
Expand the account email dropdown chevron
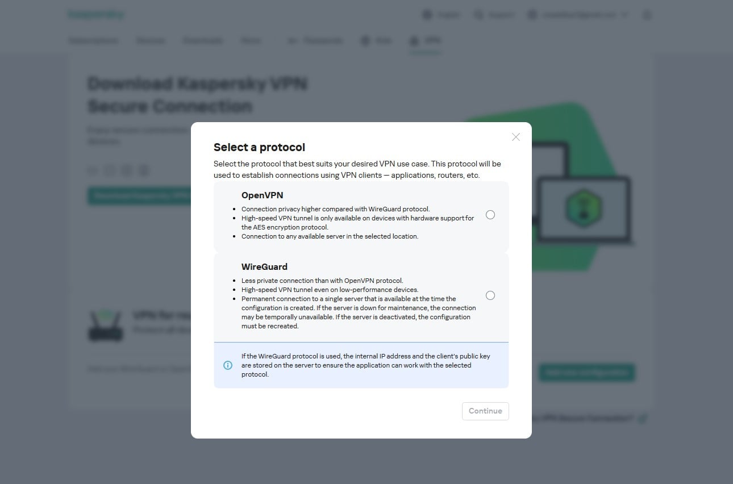625,14
